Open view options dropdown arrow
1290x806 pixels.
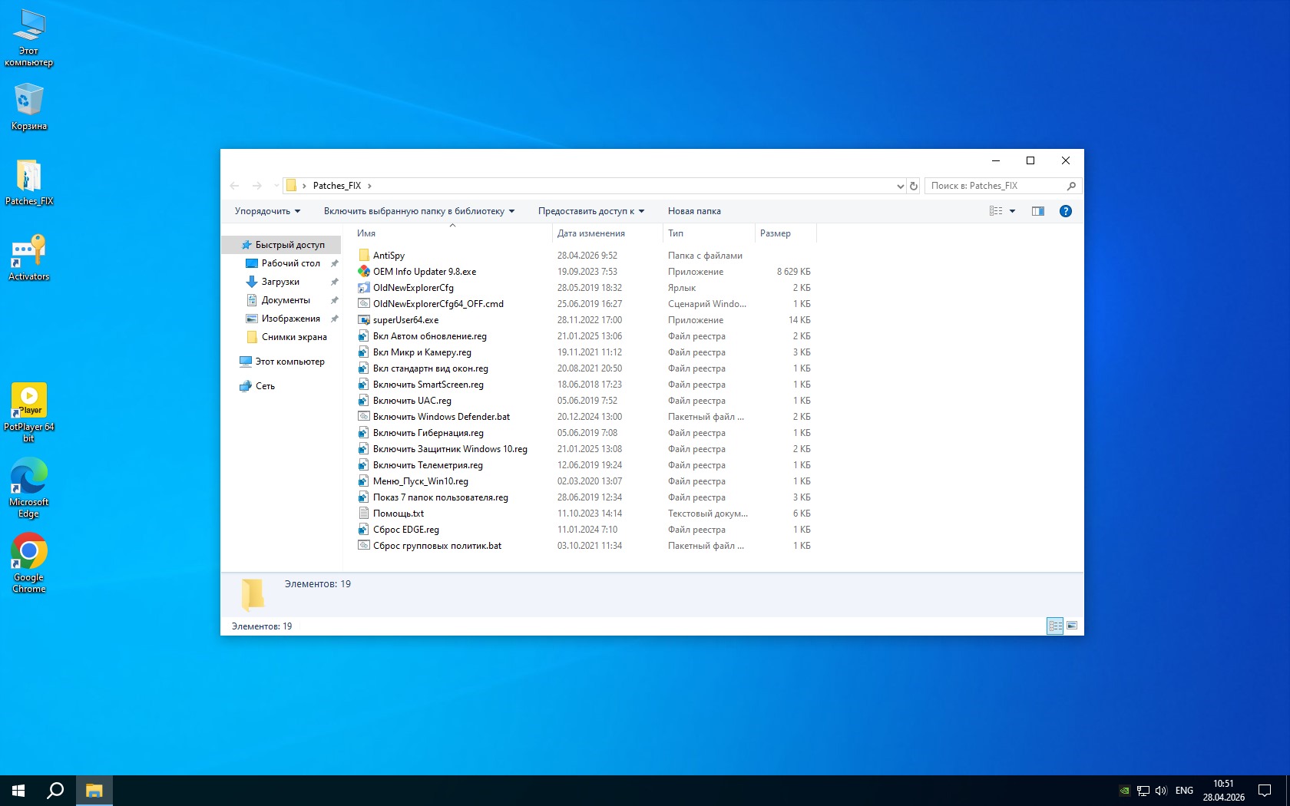tap(1012, 211)
